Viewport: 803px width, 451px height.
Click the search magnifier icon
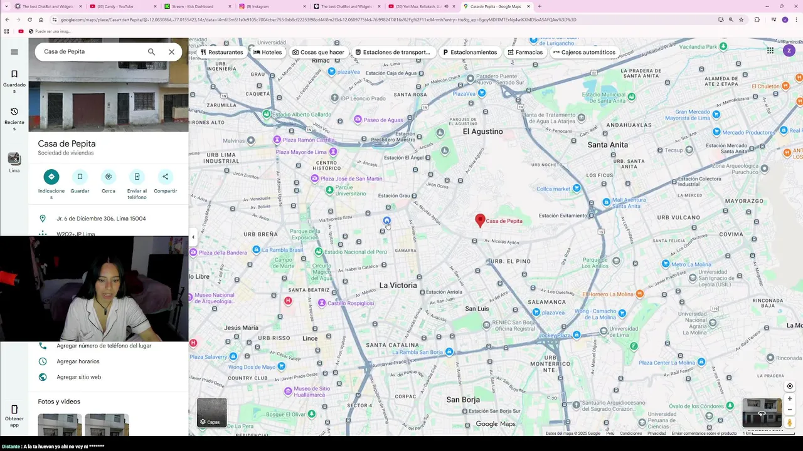point(151,52)
